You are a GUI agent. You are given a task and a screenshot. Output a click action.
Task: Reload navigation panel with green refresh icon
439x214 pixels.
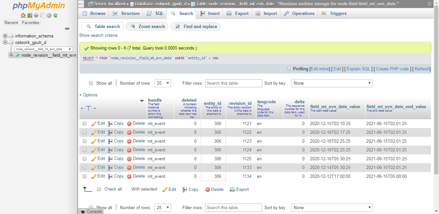click(x=55, y=15)
